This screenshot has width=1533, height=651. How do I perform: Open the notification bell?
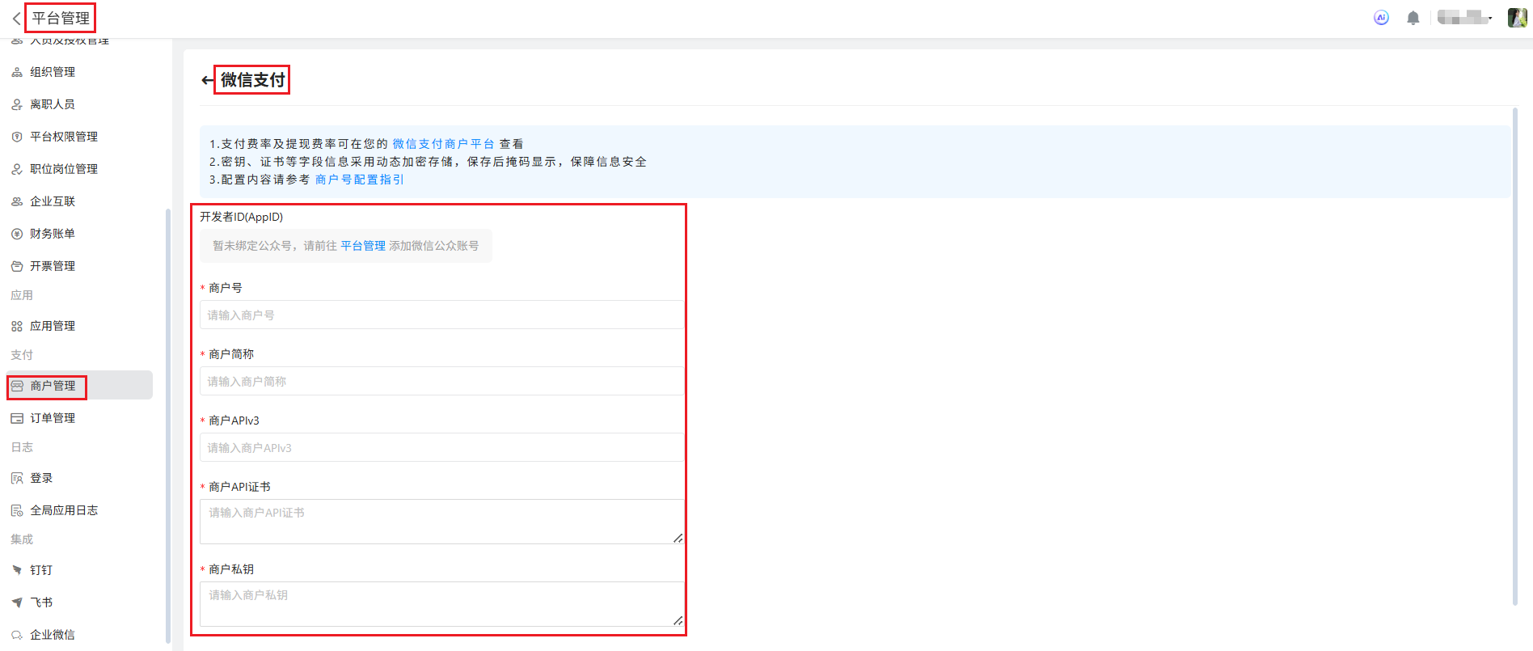pos(1413,18)
